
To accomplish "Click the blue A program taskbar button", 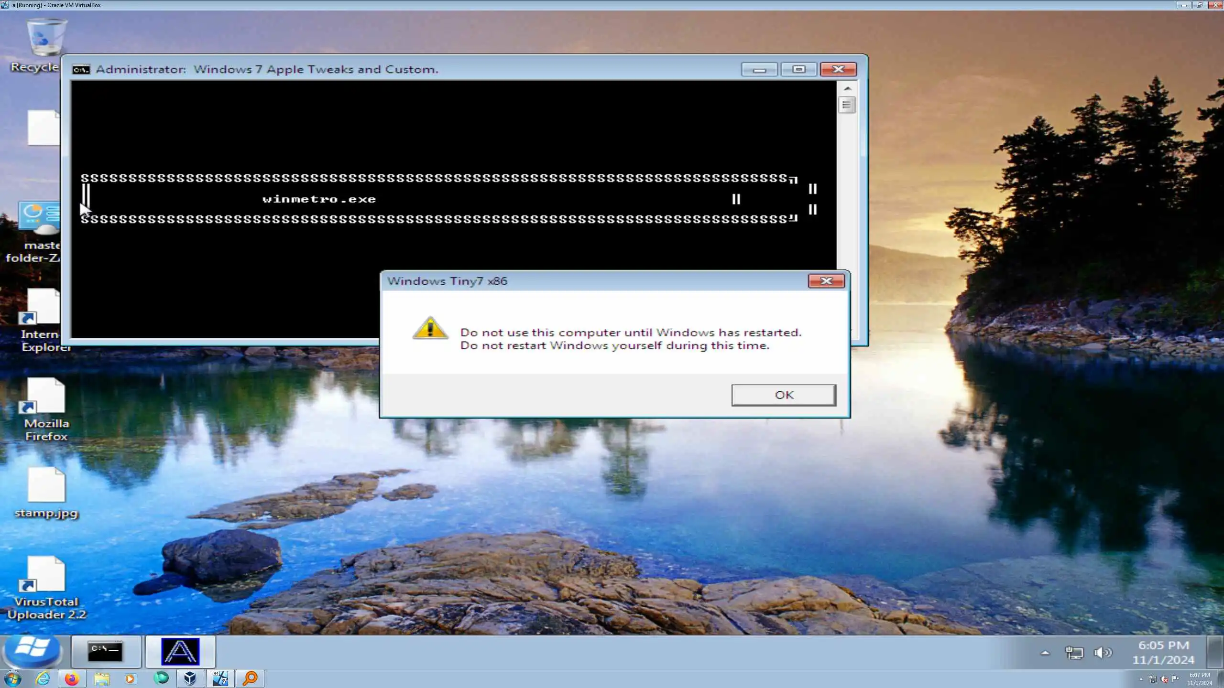I will (x=180, y=652).
